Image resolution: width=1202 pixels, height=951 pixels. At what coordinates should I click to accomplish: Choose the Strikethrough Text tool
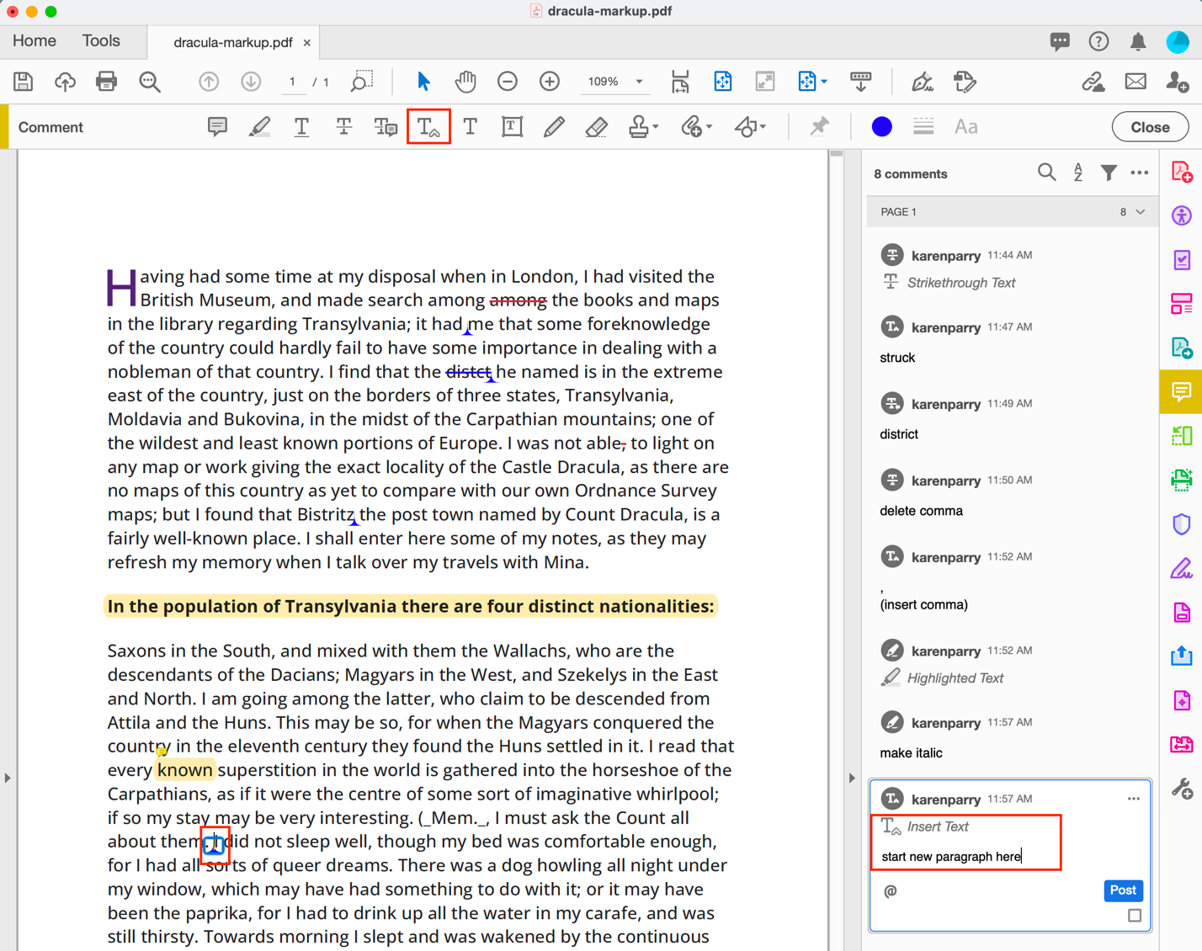coord(343,127)
